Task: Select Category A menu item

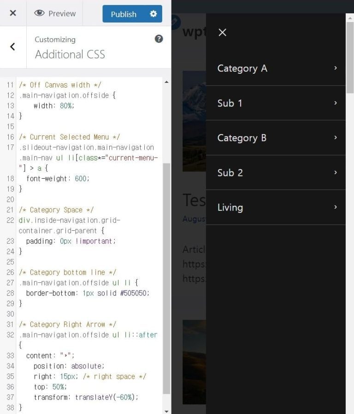Action: coord(242,69)
